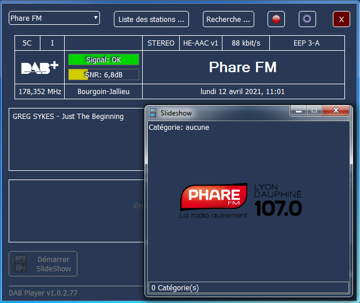Close DAB Player with the red X

(x=341, y=19)
